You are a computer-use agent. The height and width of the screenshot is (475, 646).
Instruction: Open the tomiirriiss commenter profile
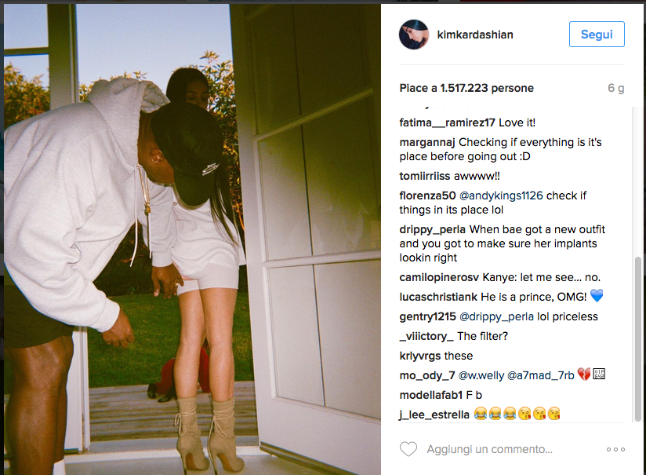[x=424, y=176]
